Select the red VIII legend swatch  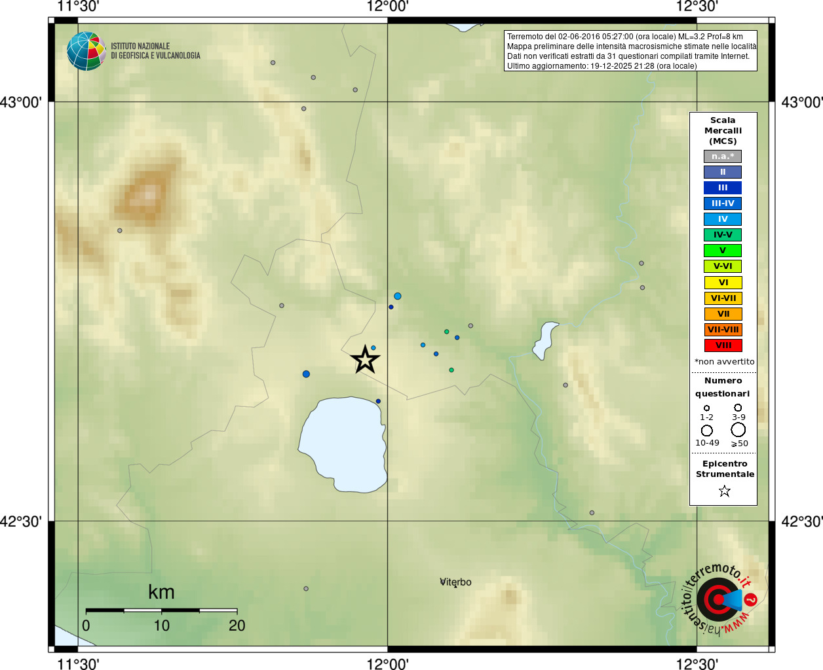click(723, 345)
